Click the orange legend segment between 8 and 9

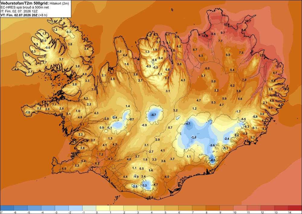pyautogui.click(x=213, y=208)
